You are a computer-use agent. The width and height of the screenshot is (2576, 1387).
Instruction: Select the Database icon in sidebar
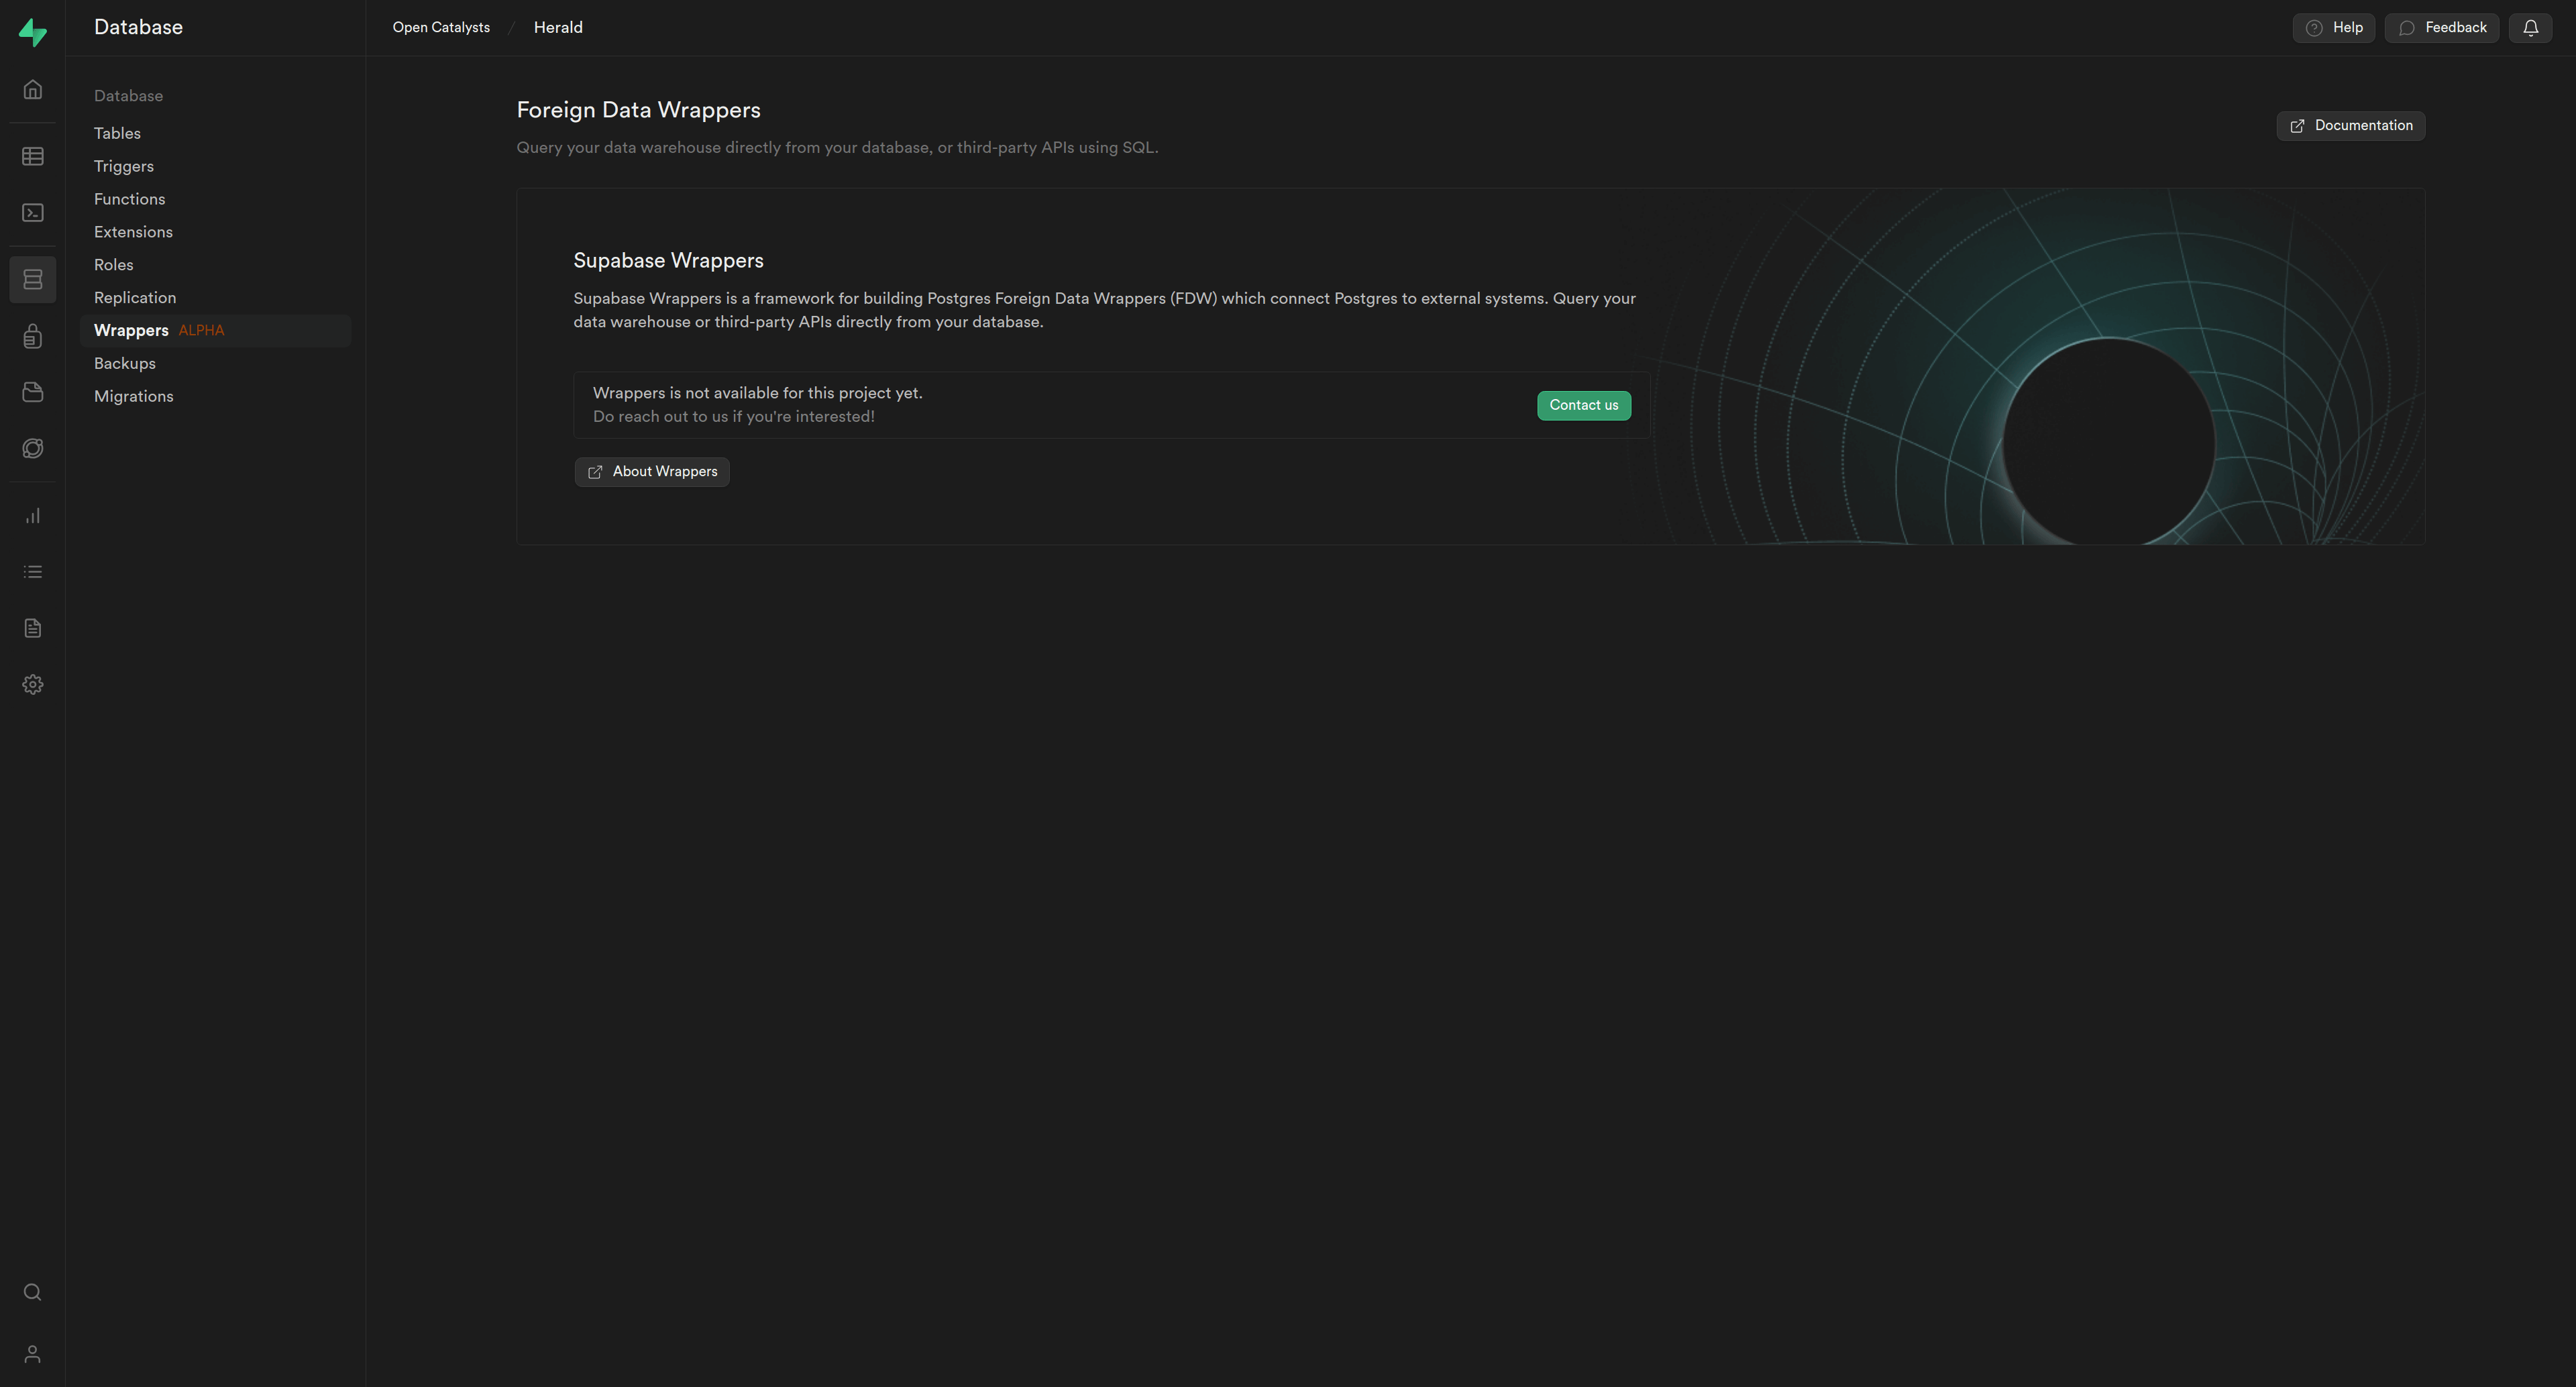[32, 279]
